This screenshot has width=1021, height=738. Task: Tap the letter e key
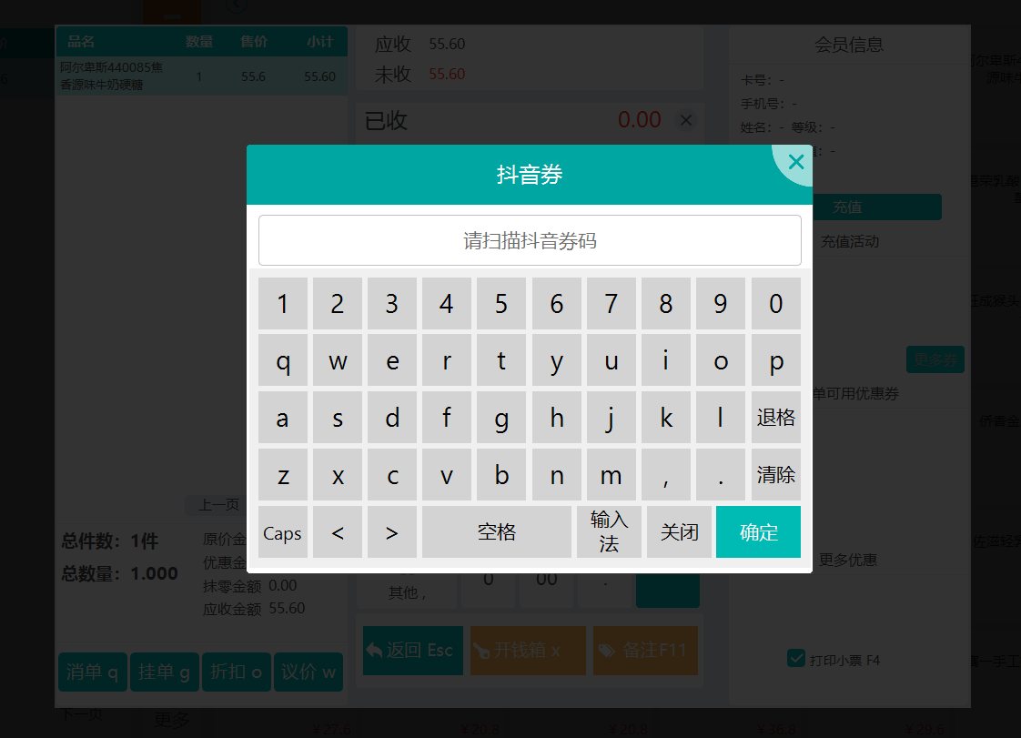[x=392, y=360]
